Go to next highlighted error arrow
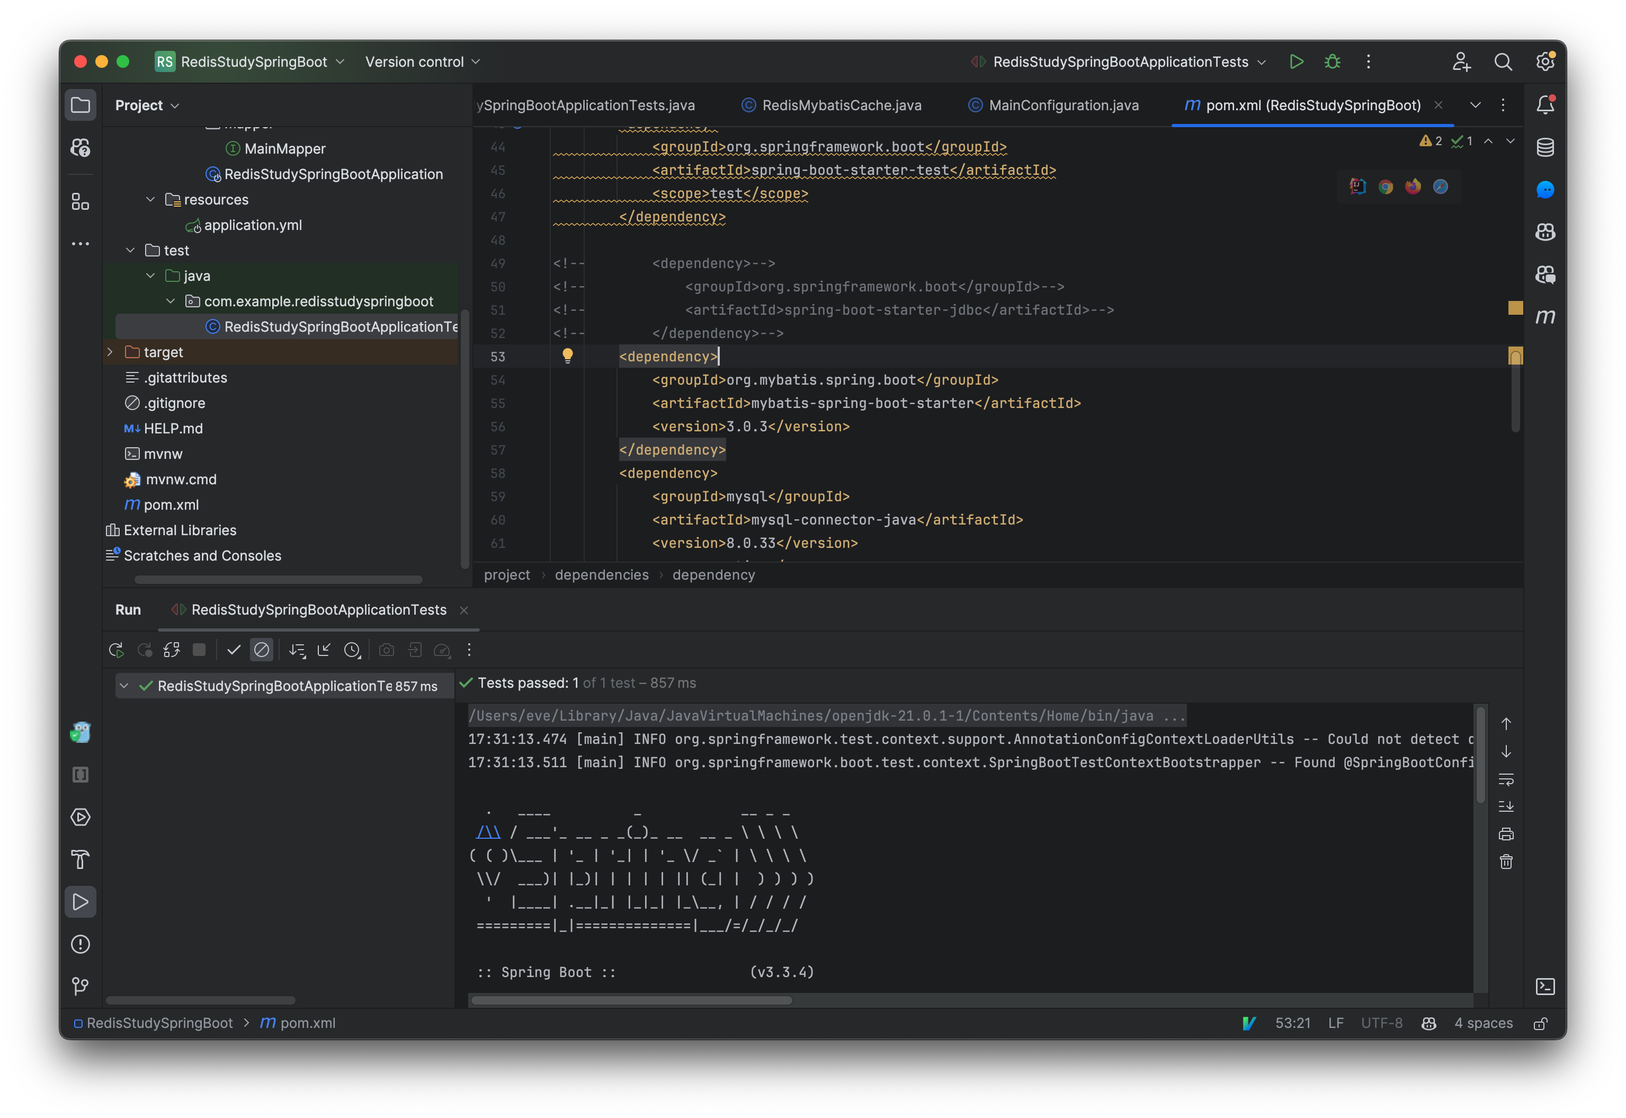The width and height of the screenshot is (1626, 1118). pyautogui.click(x=1511, y=141)
